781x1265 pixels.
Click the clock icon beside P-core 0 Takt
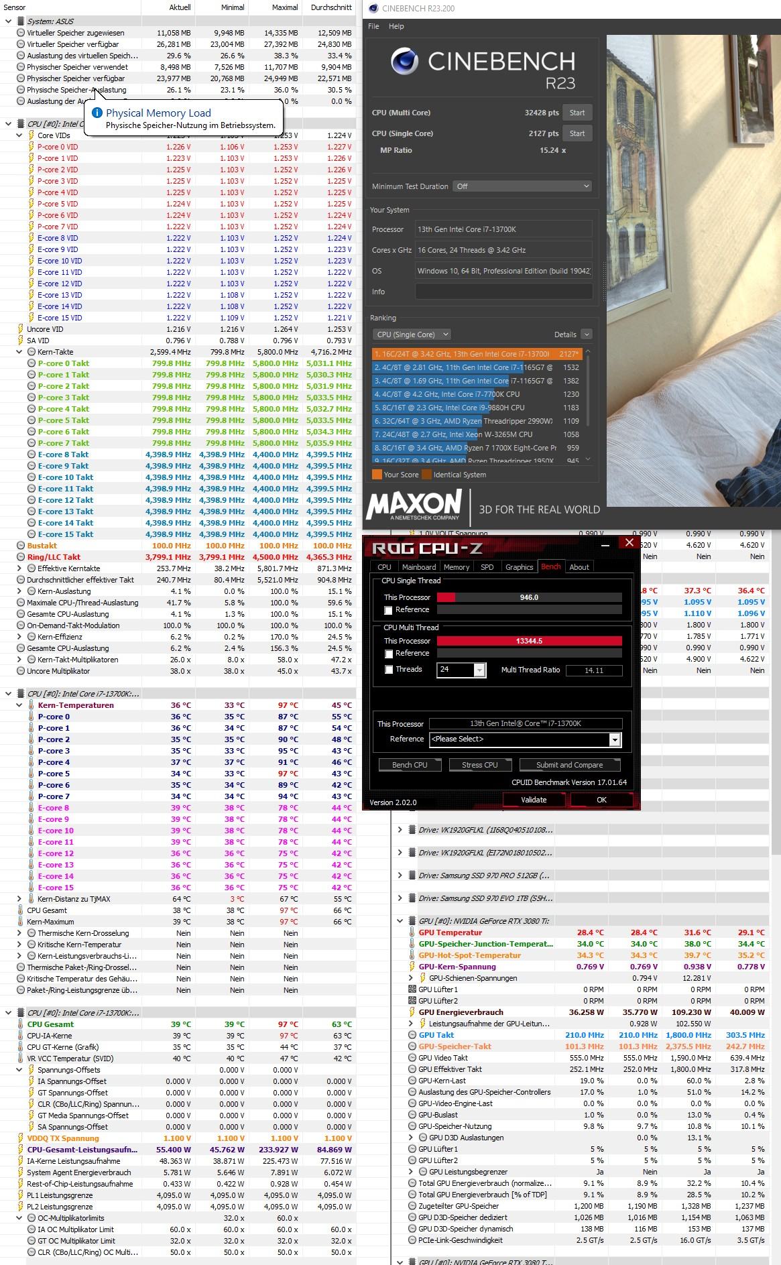[x=32, y=363]
